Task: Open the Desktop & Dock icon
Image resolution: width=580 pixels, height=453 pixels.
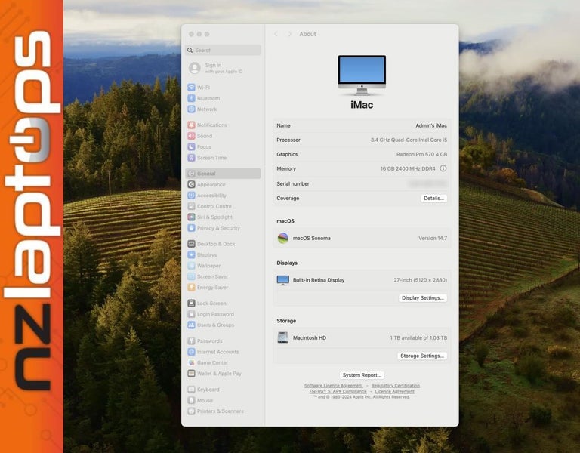Action: (x=191, y=244)
